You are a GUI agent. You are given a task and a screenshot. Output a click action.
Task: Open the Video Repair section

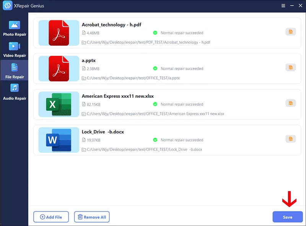pyautogui.click(x=15, y=50)
